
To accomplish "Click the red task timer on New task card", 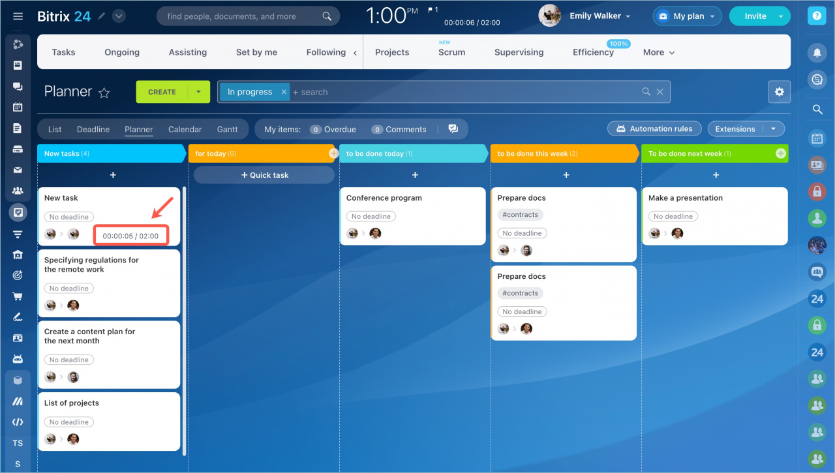I will pyautogui.click(x=130, y=235).
